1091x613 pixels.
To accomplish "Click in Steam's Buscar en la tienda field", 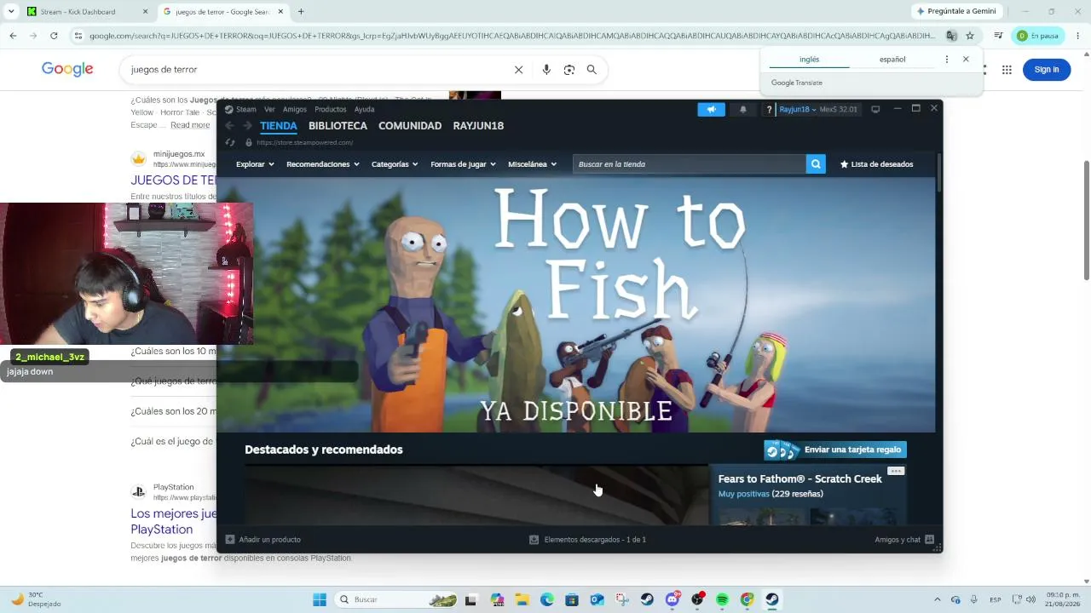I will pos(690,164).
